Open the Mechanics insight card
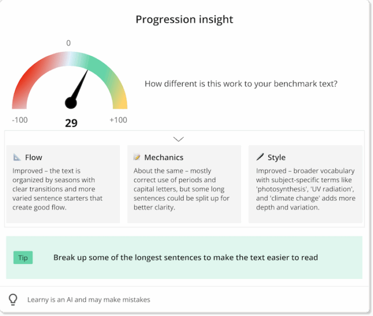The image size is (373, 316). tap(184, 183)
